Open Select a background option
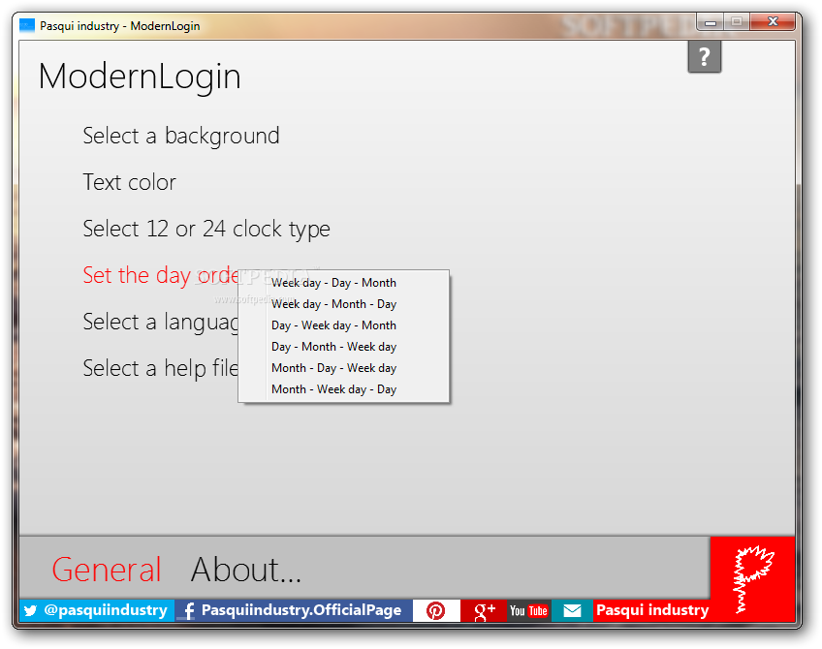The height and width of the screenshot is (649, 822). pyautogui.click(x=181, y=137)
